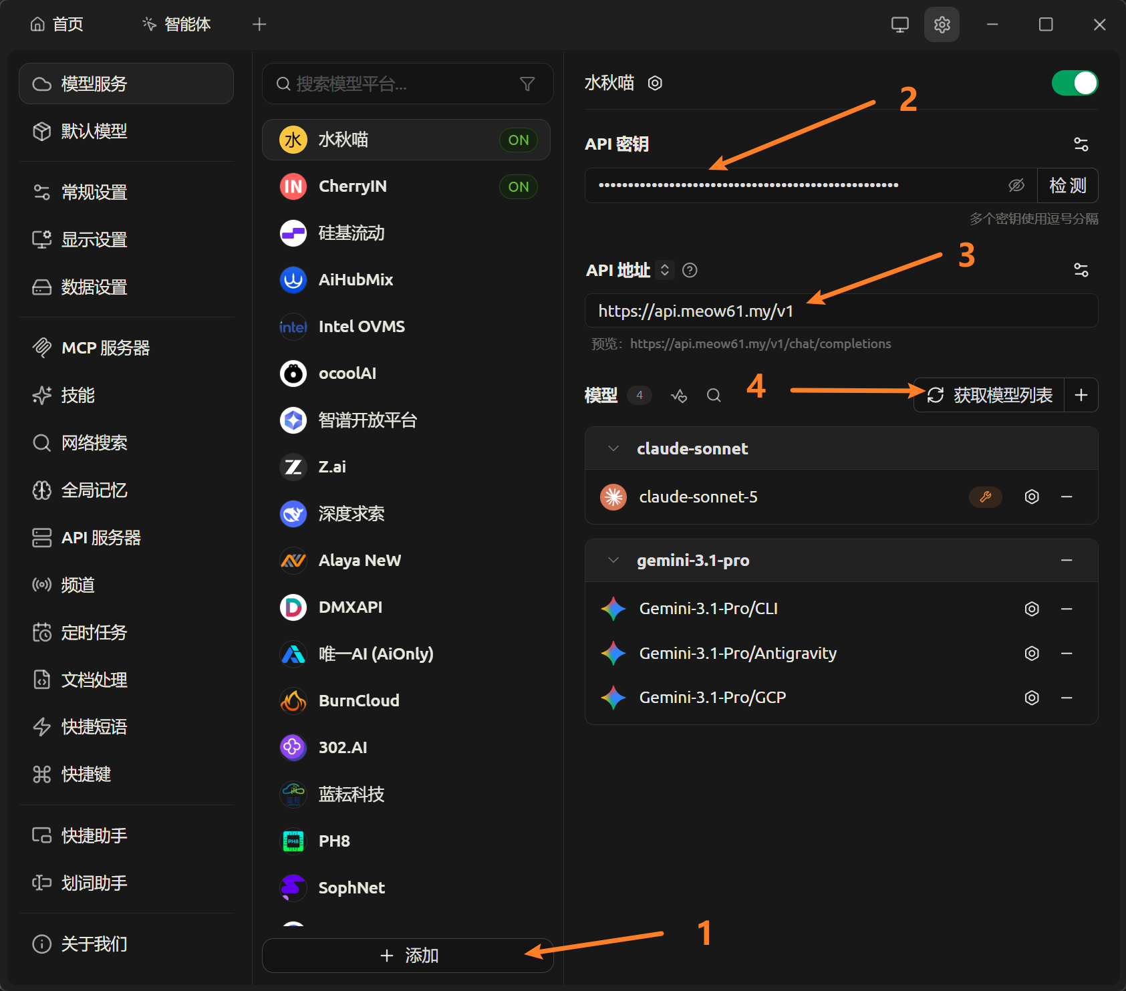Remove the gemini-3.1-pro model group
The width and height of the screenshot is (1126, 991).
point(1067,560)
